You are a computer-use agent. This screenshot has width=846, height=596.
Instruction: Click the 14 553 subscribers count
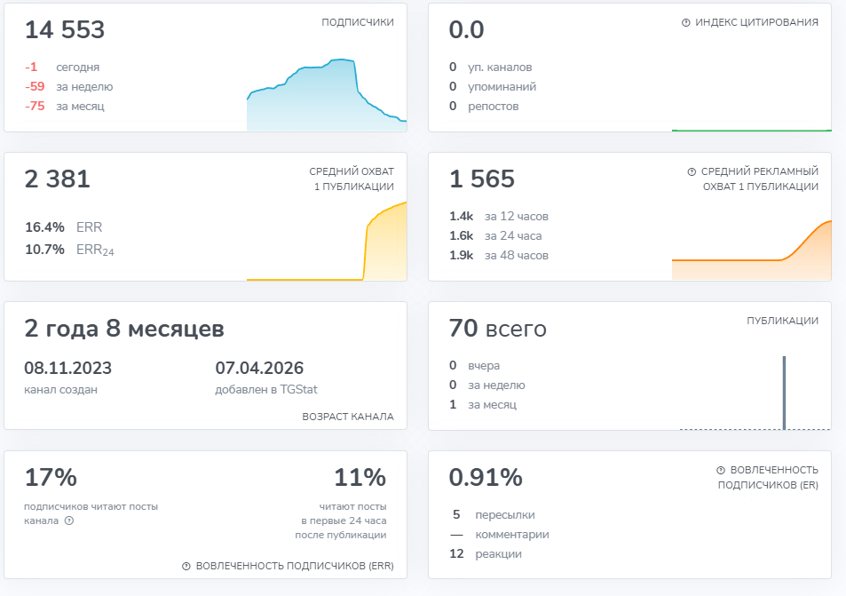pos(65,29)
